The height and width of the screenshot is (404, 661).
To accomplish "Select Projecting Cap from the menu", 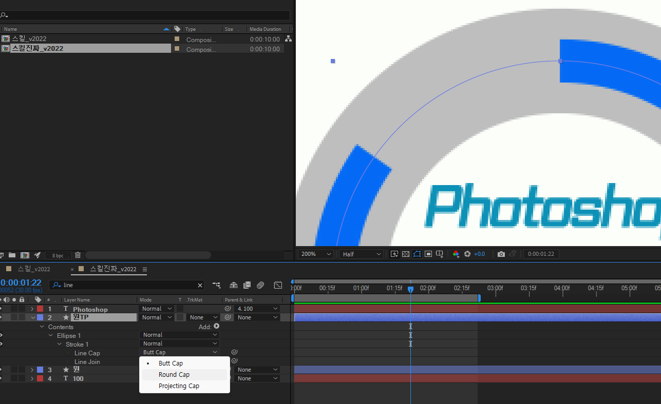I will (184, 386).
